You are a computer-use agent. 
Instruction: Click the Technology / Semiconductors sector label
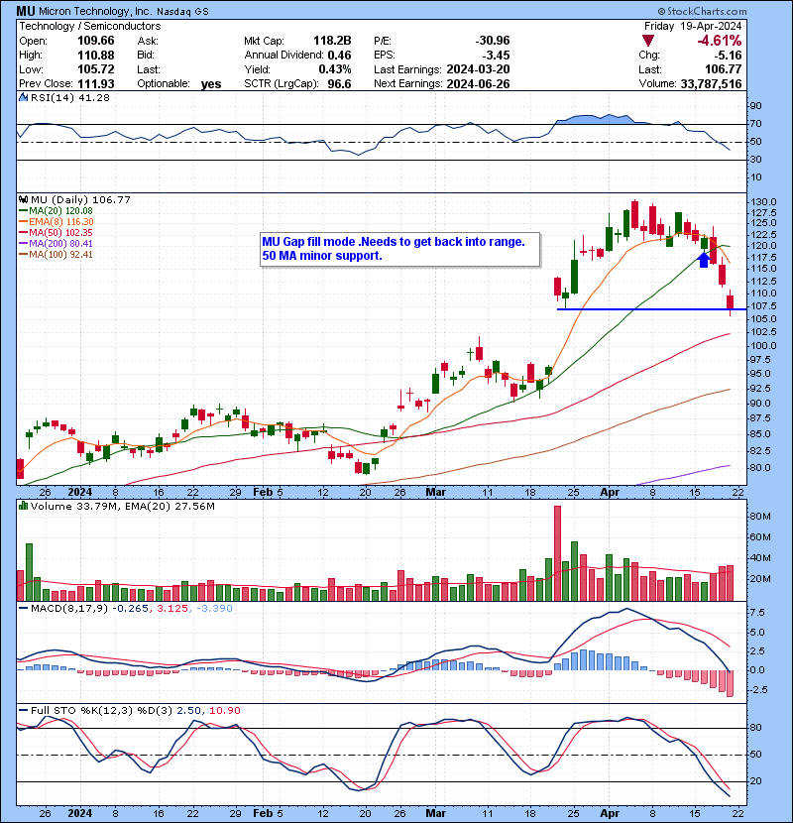click(90, 26)
